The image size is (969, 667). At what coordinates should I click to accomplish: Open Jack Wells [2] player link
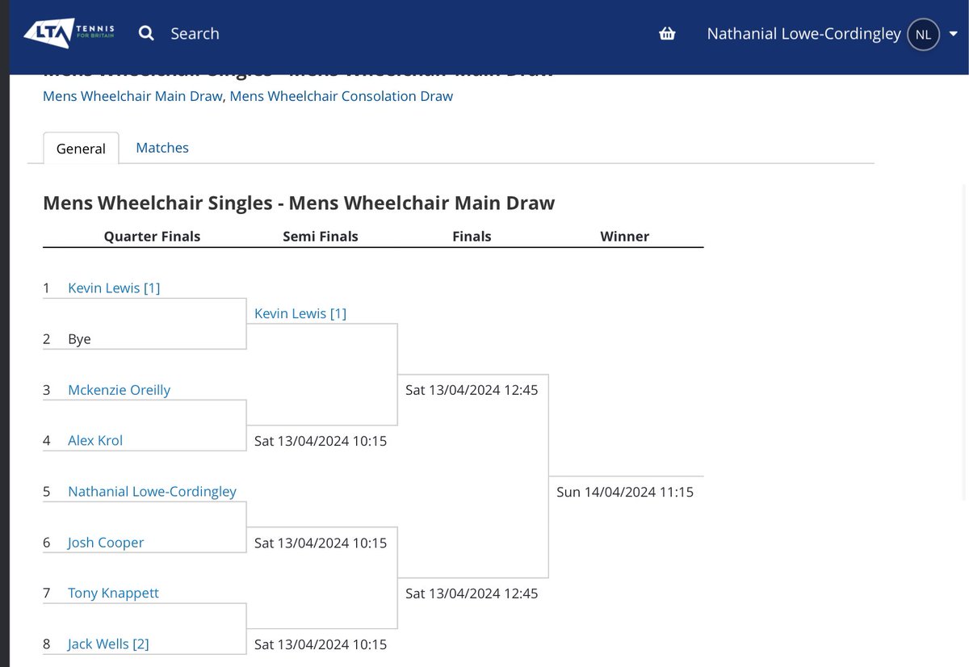pos(108,644)
